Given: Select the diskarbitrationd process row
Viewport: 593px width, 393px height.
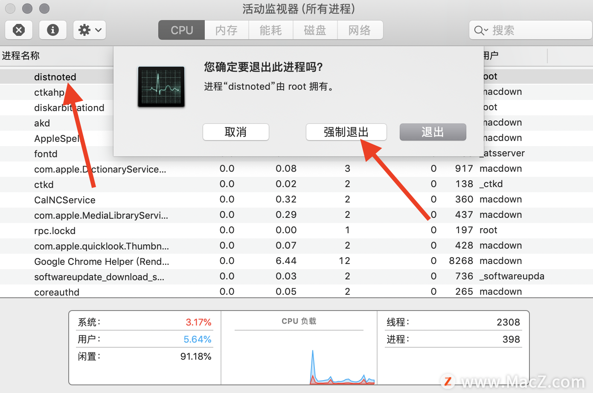Looking at the screenshot, I should click(296, 108).
